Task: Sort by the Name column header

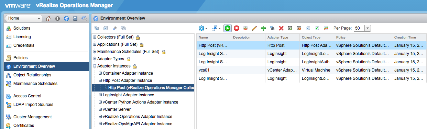Action: [213, 37]
